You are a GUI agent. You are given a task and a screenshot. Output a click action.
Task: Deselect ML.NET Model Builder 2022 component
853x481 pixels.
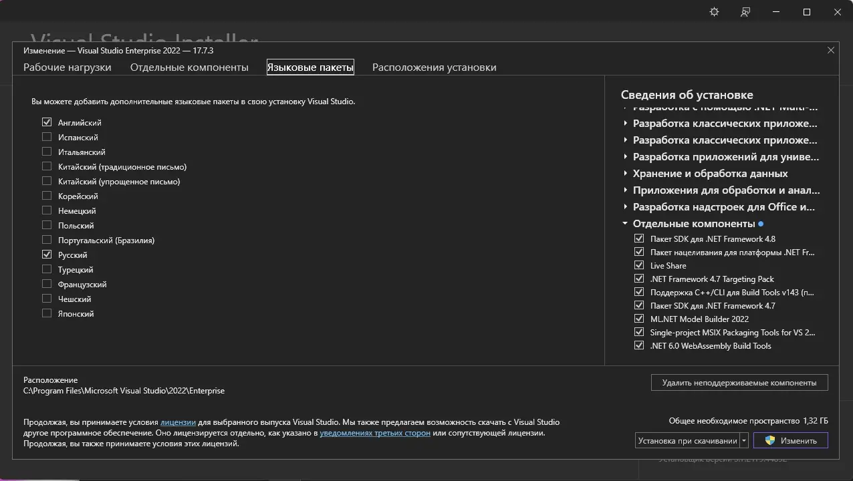[x=639, y=319]
